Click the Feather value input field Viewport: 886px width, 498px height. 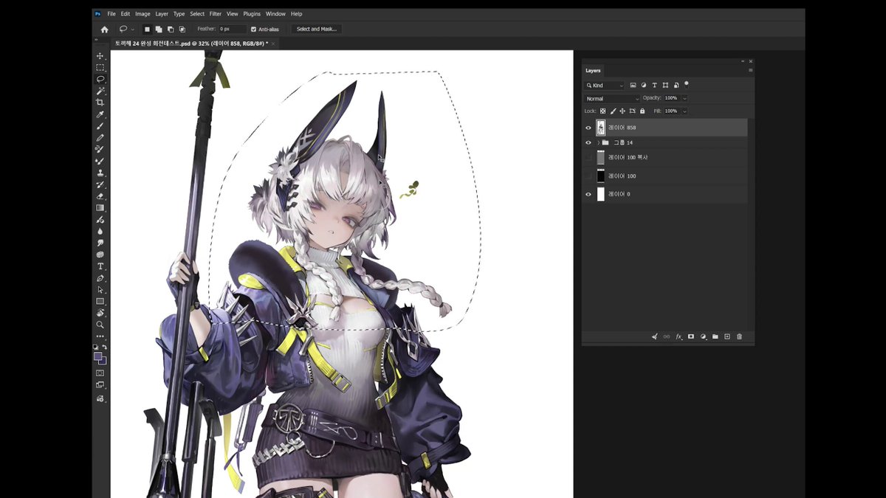click(232, 30)
